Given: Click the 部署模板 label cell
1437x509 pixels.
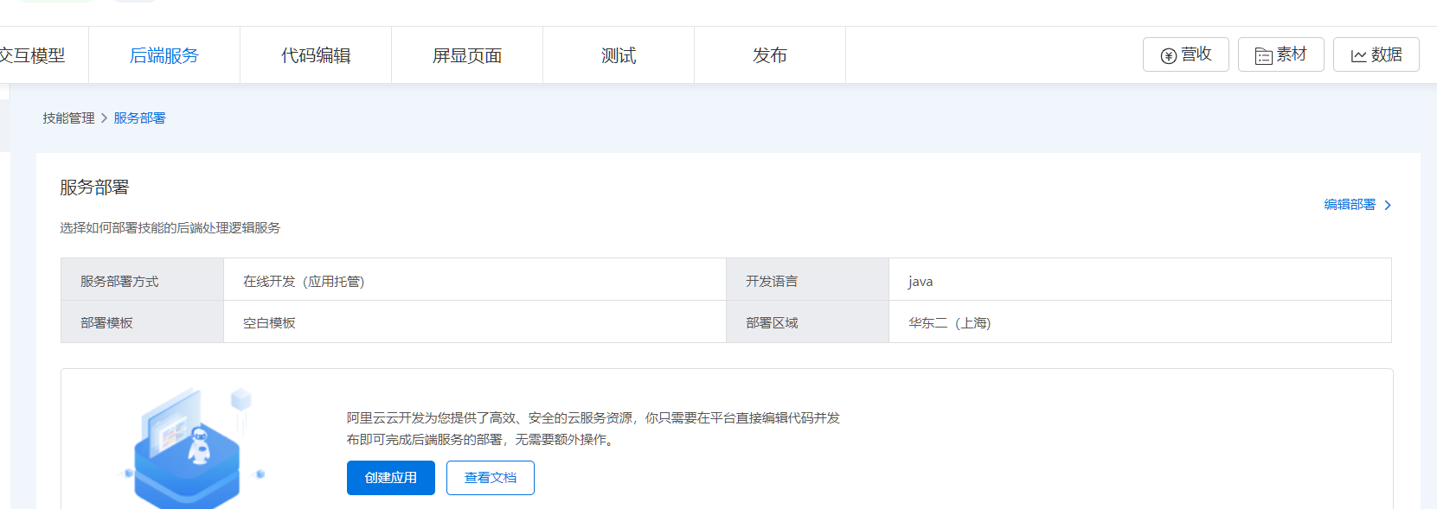Looking at the screenshot, I should point(143,322).
